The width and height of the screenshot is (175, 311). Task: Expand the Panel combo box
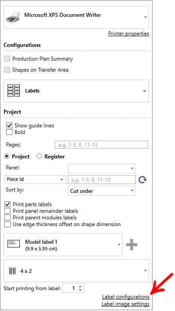pos(102,169)
